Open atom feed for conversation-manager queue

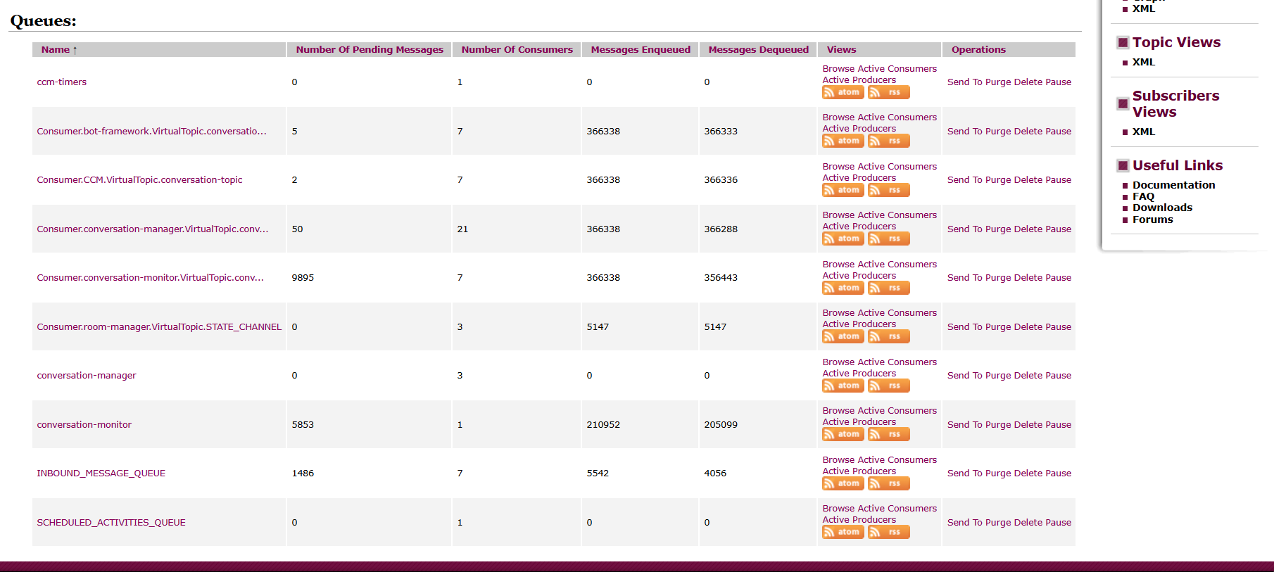(843, 386)
